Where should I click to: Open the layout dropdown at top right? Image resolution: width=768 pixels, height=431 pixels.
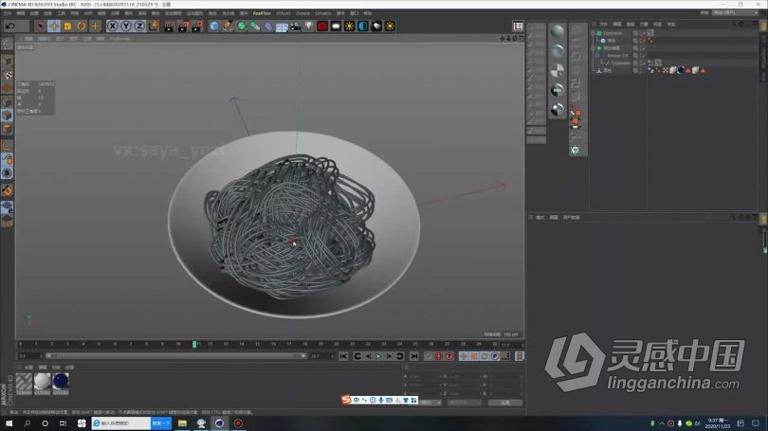pos(735,12)
